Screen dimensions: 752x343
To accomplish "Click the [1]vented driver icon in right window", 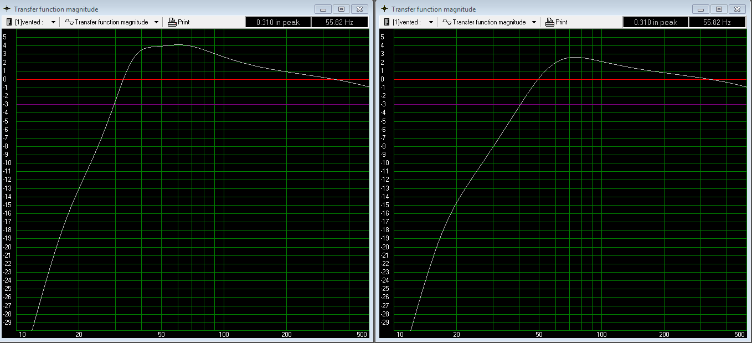I will coord(388,22).
